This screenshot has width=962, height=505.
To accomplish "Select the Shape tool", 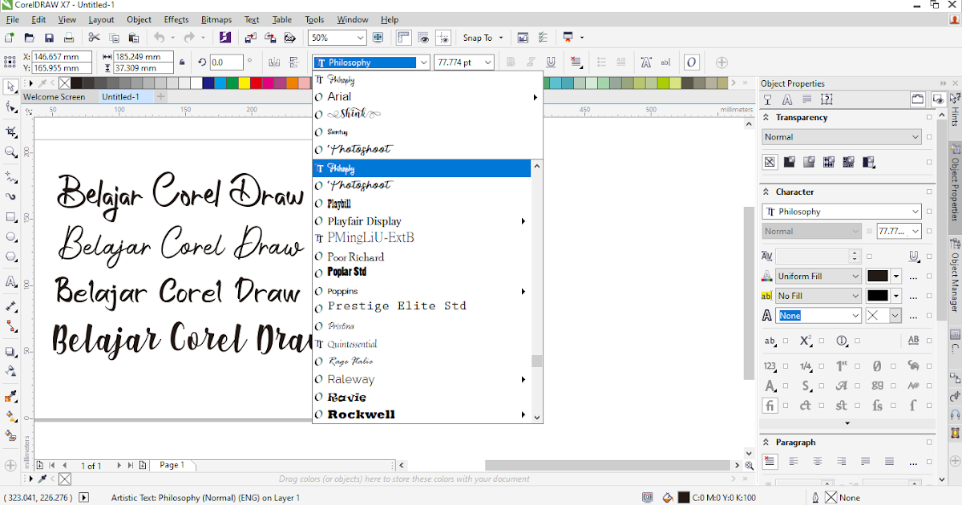I will click(10, 107).
